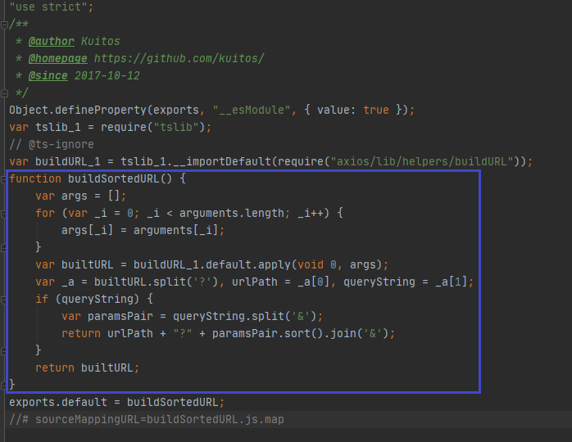This screenshot has width=572, height=442.
Task: Click arguments[_i] expression
Action: click(x=176, y=230)
